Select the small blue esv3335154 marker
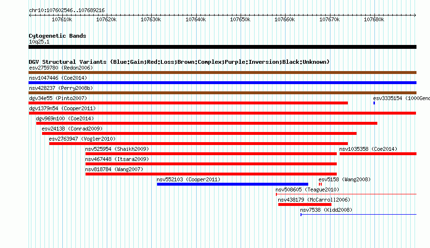Screen dimensions: 430x248 (x=374, y=103)
